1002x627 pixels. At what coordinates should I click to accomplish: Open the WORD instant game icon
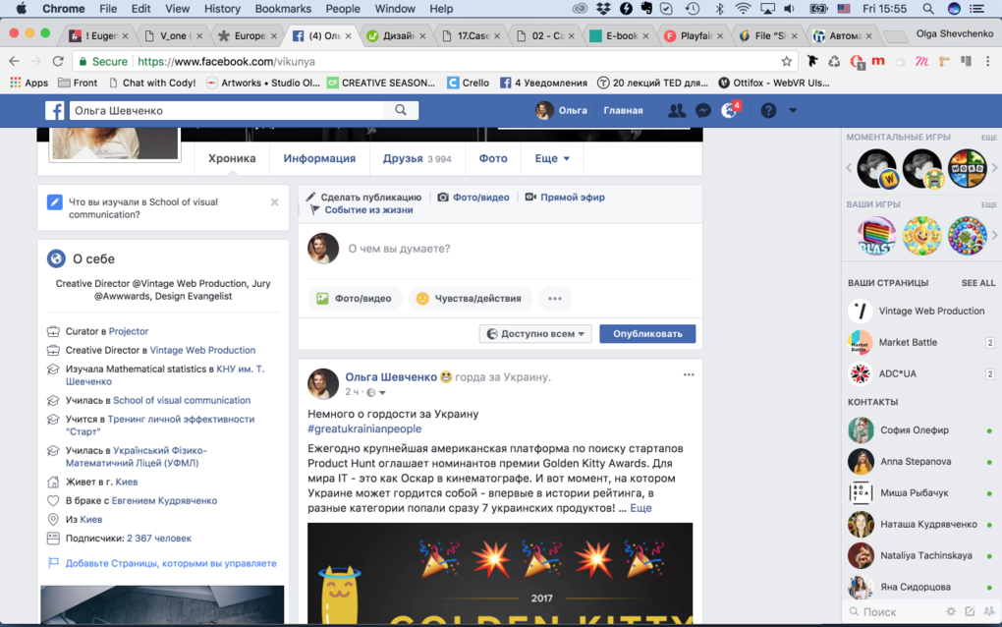coord(967,169)
